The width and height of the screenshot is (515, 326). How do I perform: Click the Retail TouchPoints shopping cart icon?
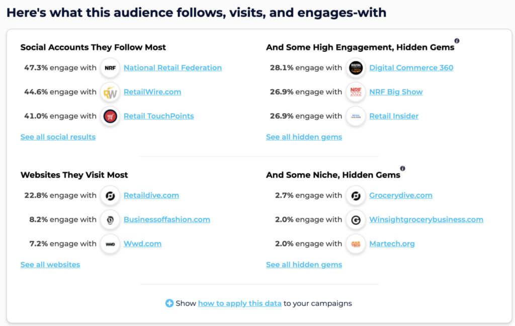pos(110,116)
